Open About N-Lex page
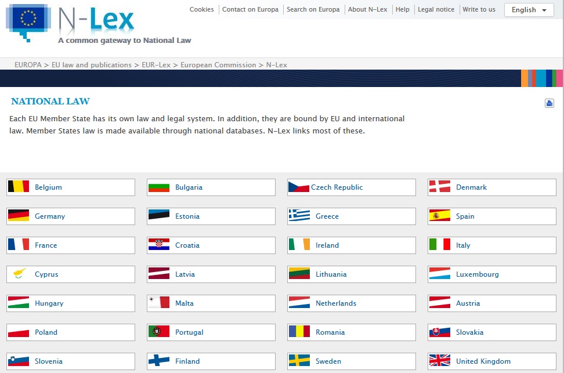Image resolution: width=564 pixels, height=373 pixels. coord(368,9)
